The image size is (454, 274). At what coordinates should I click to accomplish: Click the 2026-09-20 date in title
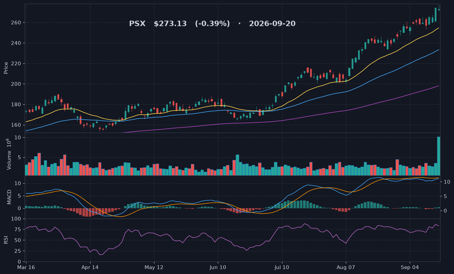tap(272, 24)
